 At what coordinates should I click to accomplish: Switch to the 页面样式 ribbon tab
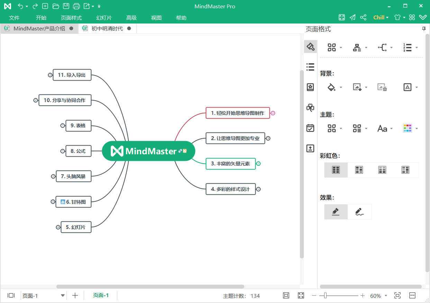click(x=71, y=18)
